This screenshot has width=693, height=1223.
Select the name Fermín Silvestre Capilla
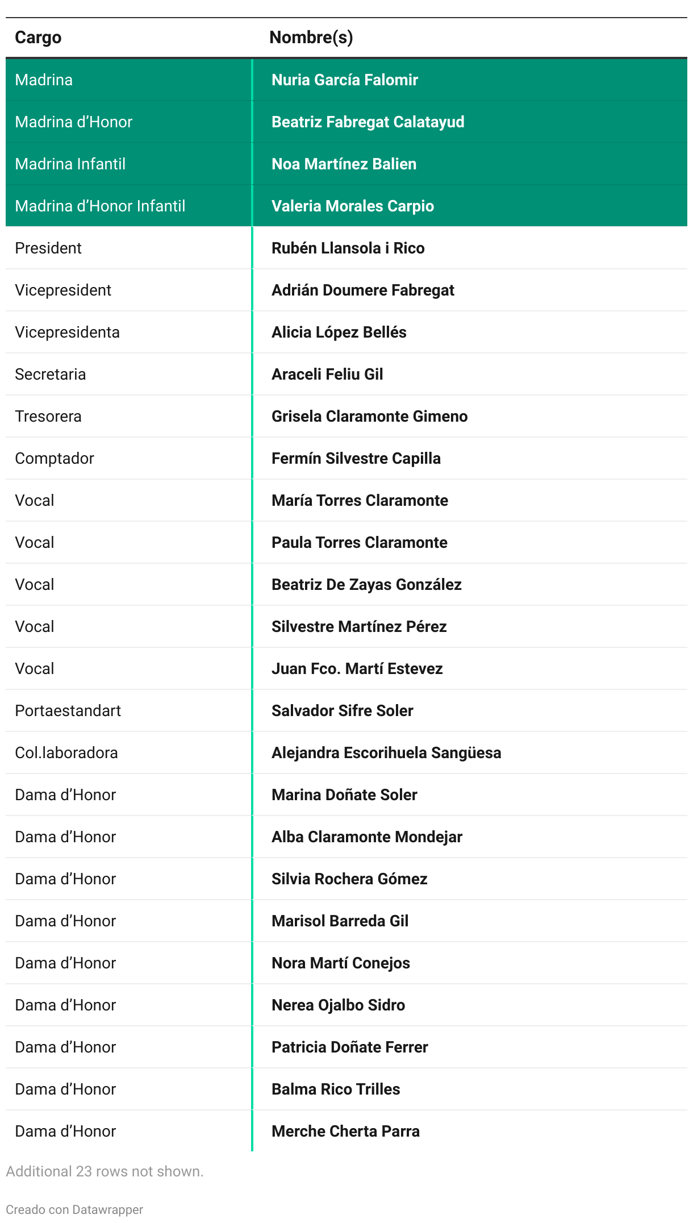tap(356, 459)
